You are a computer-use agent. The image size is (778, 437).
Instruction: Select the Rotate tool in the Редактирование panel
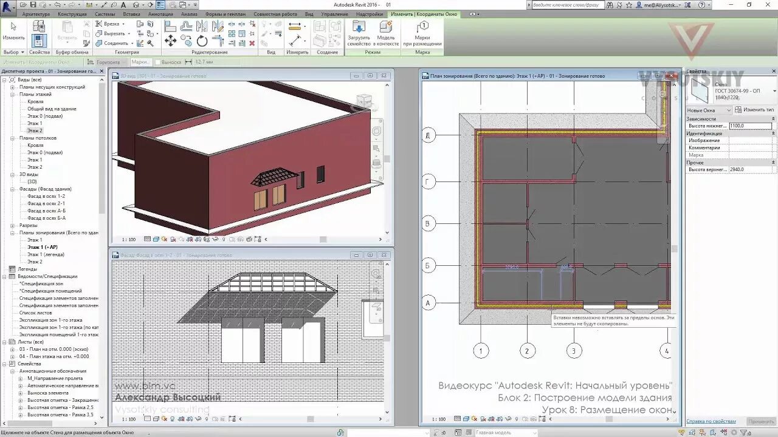click(x=202, y=41)
